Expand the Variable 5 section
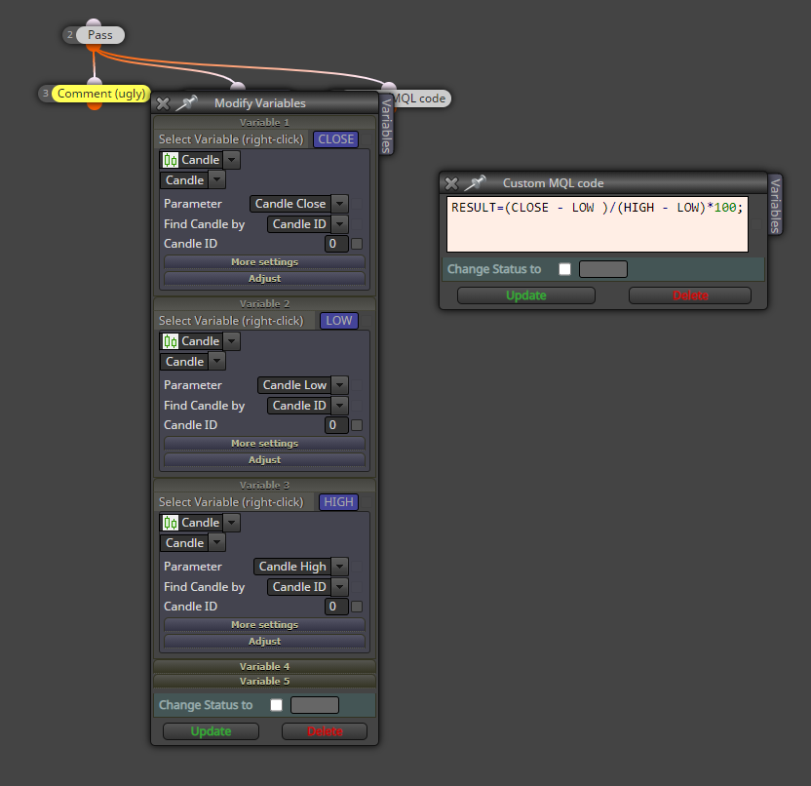This screenshot has height=786, width=811. pos(264,681)
